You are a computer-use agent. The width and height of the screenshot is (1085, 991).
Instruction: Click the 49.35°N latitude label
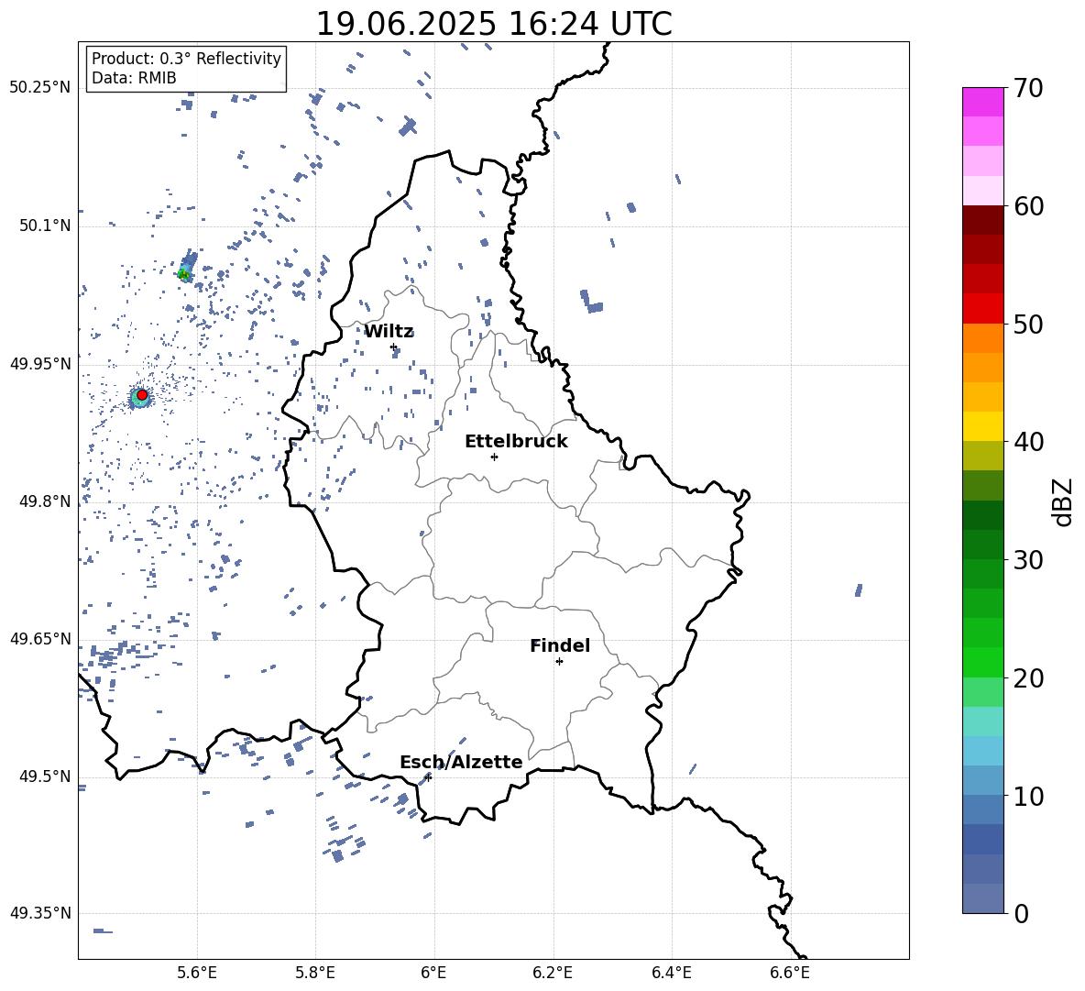[x=40, y=913]
